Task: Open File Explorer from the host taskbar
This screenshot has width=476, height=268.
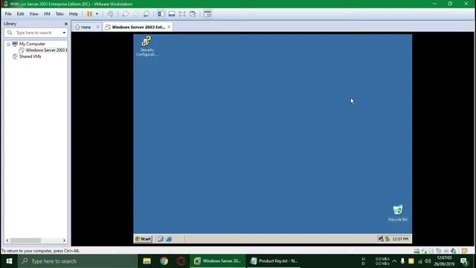Action: pos(147,261)
